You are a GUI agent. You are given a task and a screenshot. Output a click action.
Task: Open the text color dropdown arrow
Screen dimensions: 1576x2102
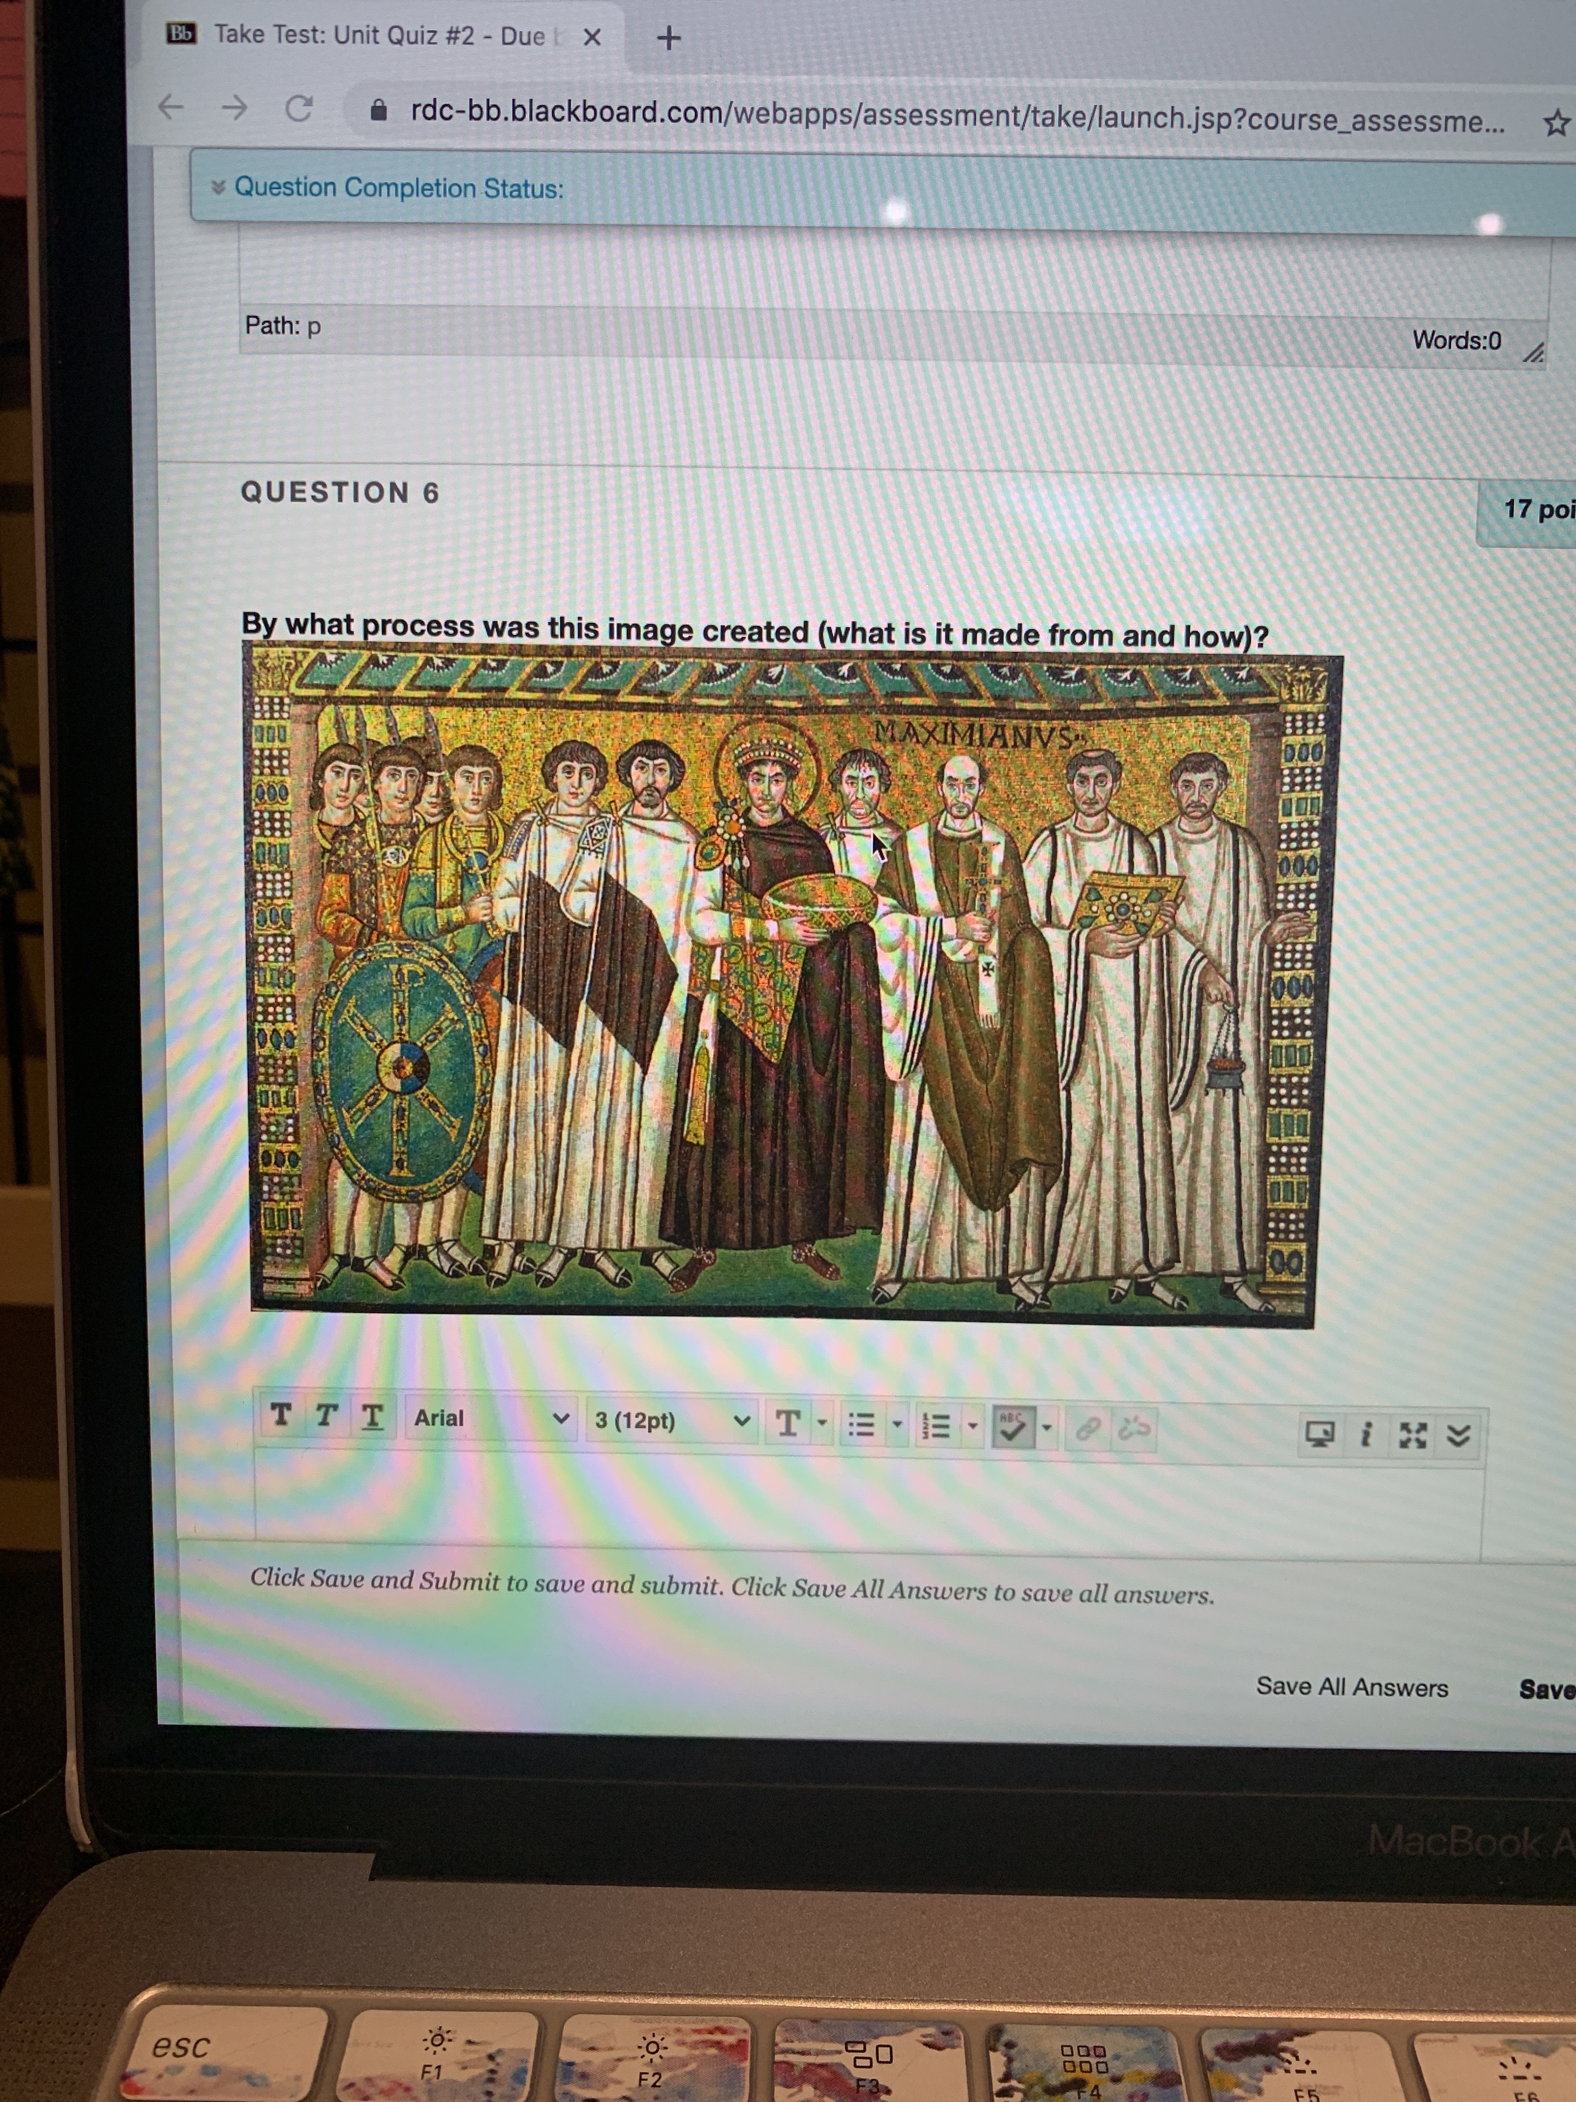tap(822, 1424)
